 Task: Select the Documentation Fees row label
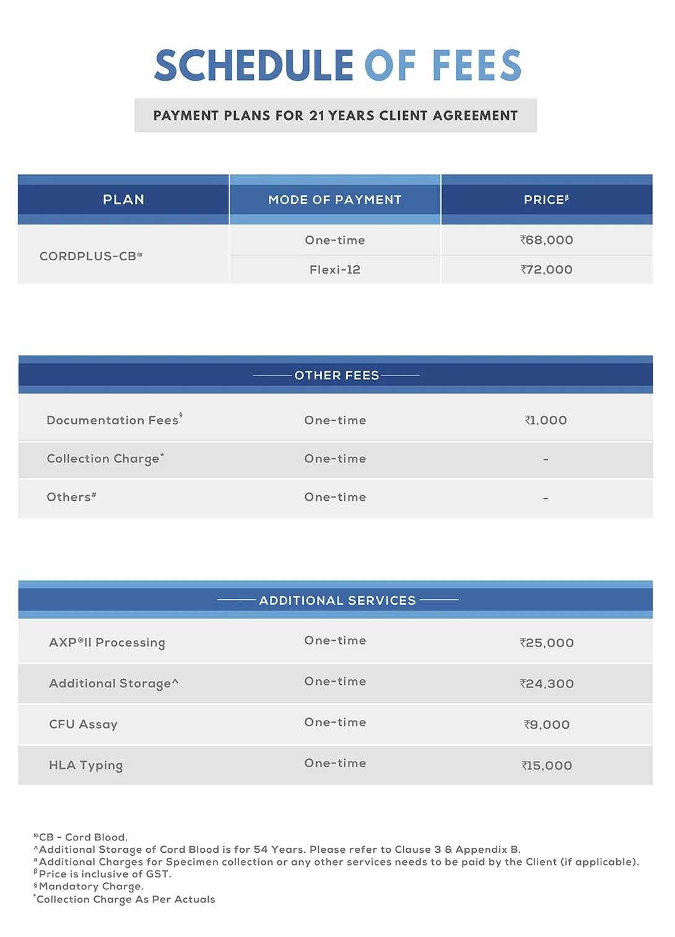[x=115, y=420]
